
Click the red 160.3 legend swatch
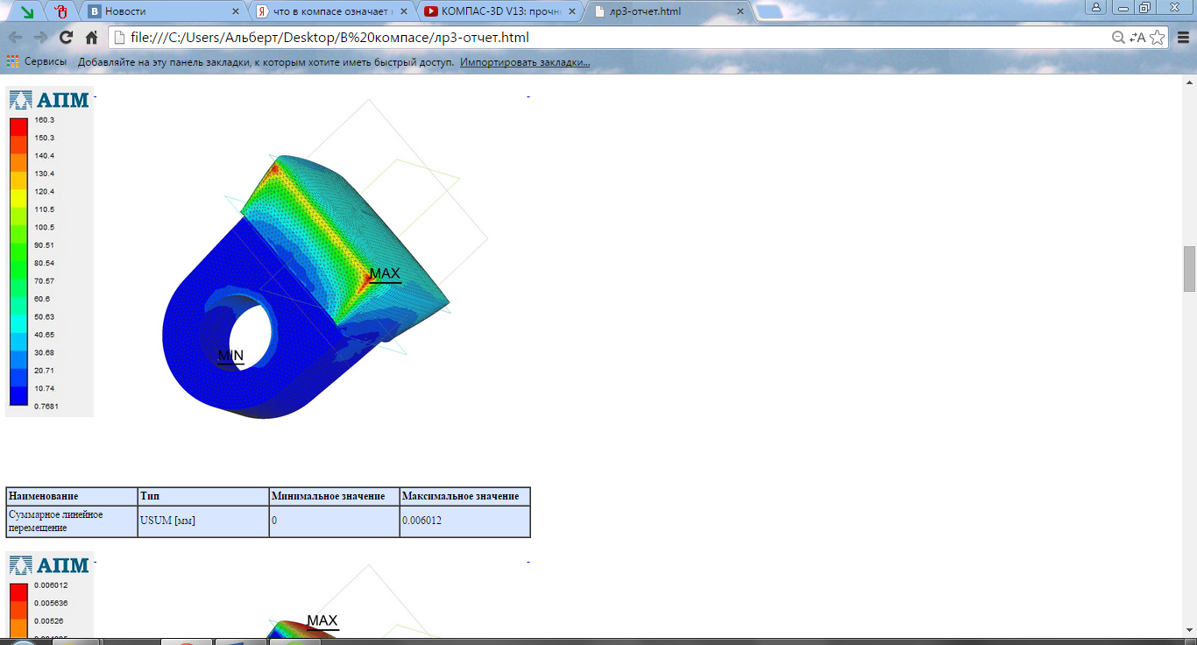point(18,126)
